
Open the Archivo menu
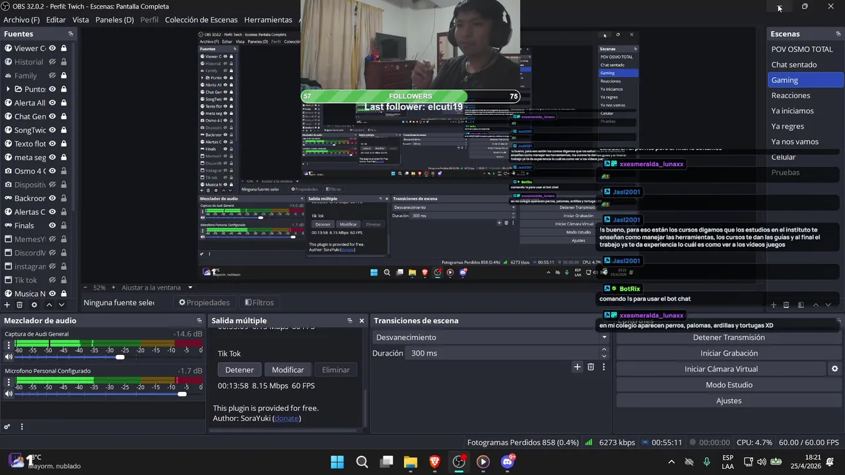pos(21,20)
